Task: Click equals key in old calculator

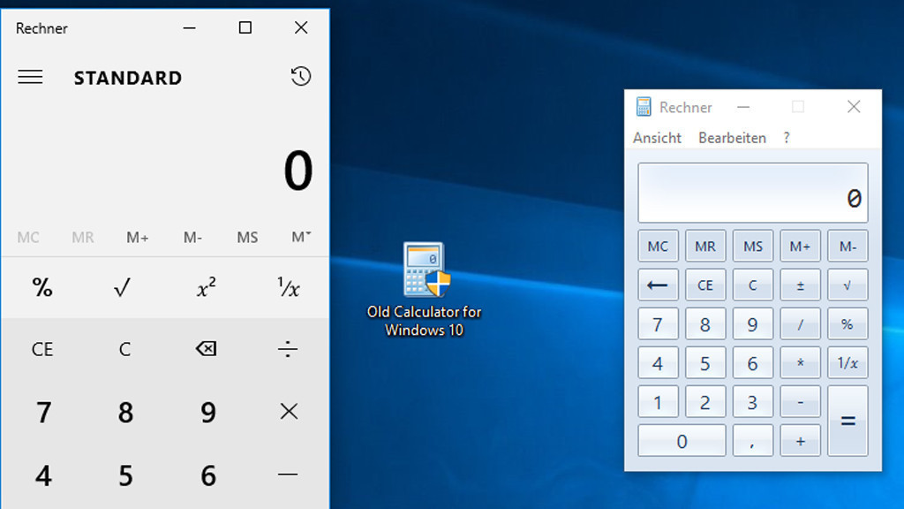Action: (x=847, y=421)
